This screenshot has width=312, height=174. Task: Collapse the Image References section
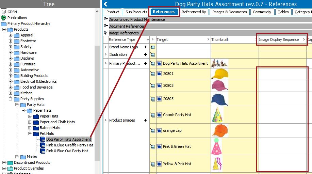pyautogui.click(x=105, y=33)
